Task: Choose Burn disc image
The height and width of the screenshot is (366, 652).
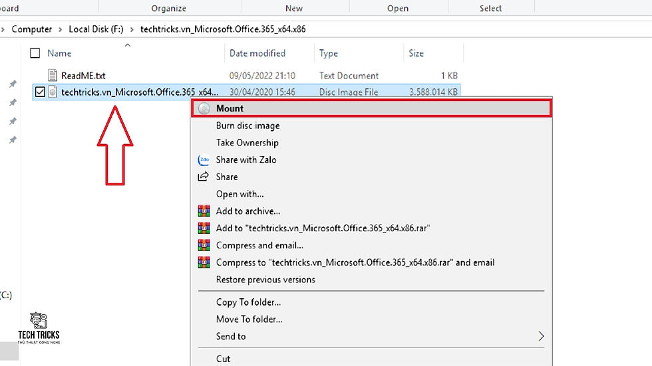Action: pyautogui.click(x=247, y=126)
